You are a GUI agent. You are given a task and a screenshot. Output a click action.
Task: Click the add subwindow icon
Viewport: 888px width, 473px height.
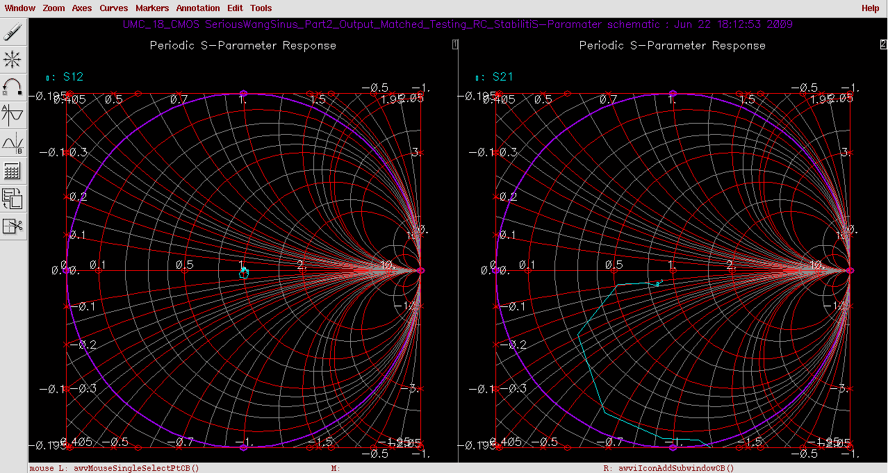click(13, 199)
